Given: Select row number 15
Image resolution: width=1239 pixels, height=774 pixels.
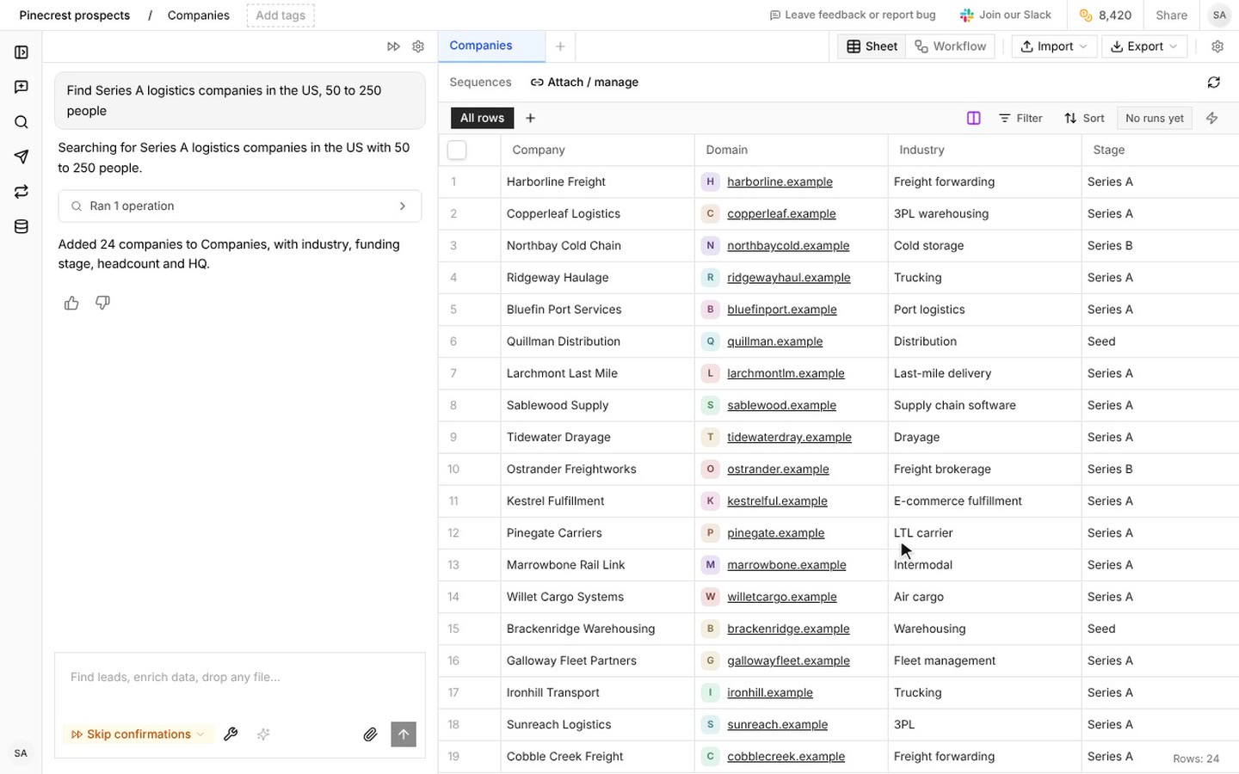Looking at the screenshot, I should point(453,629).
